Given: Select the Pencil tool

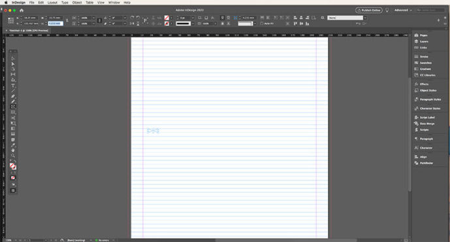Looking at the screenshot, I should pyautogui.click(x=13, y=101).
